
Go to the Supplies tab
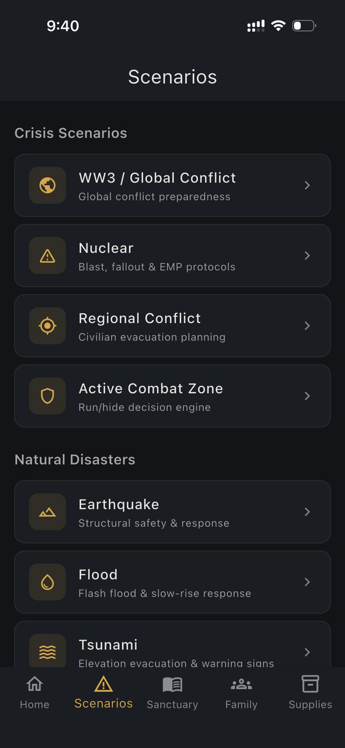tap(310, 692)
